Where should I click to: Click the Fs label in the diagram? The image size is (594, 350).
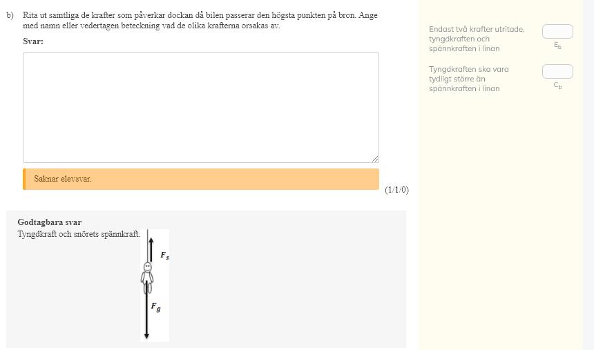(x=164, y=255)
